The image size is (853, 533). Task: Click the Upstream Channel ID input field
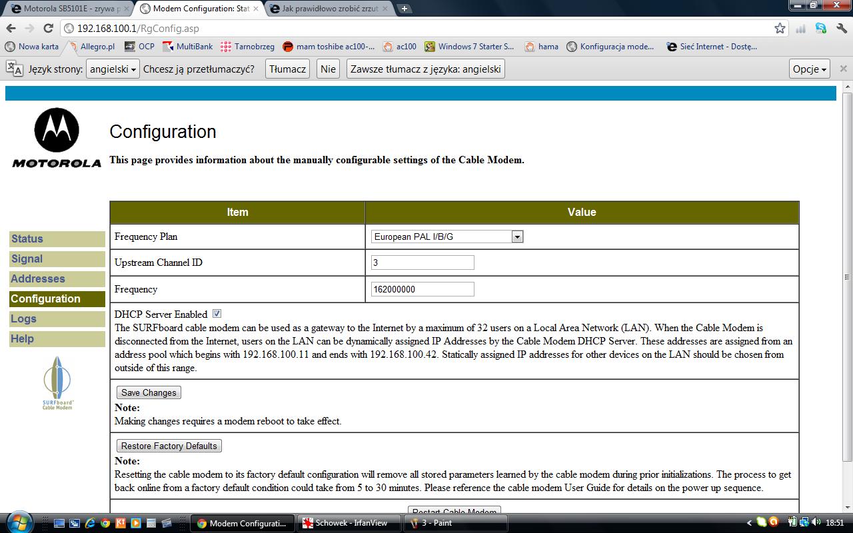click(x=423, y=263)
